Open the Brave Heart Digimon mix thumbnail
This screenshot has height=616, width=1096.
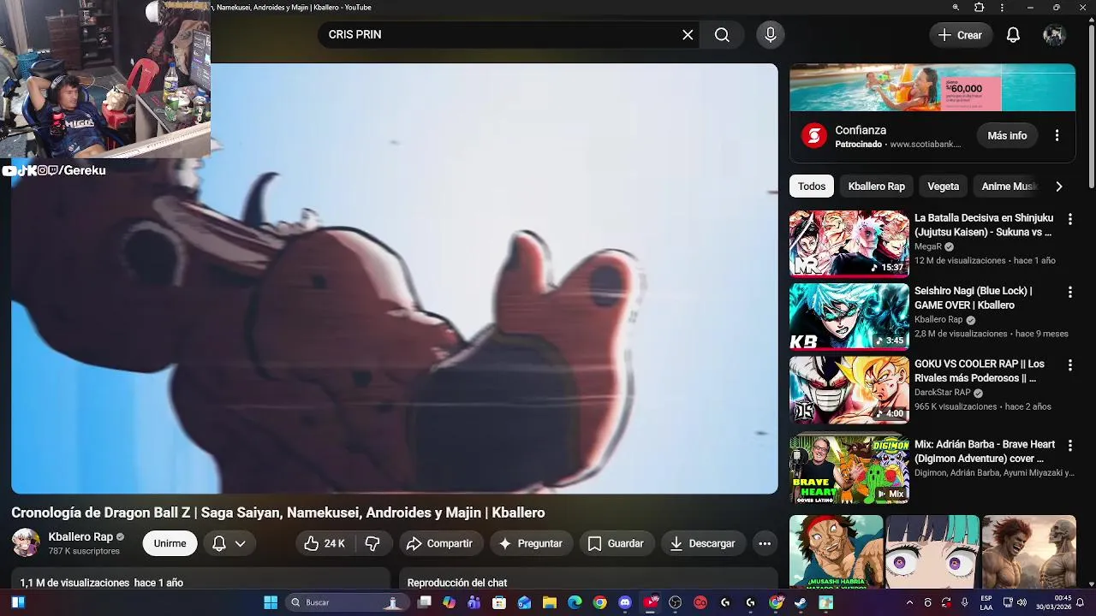click(849, 470)
